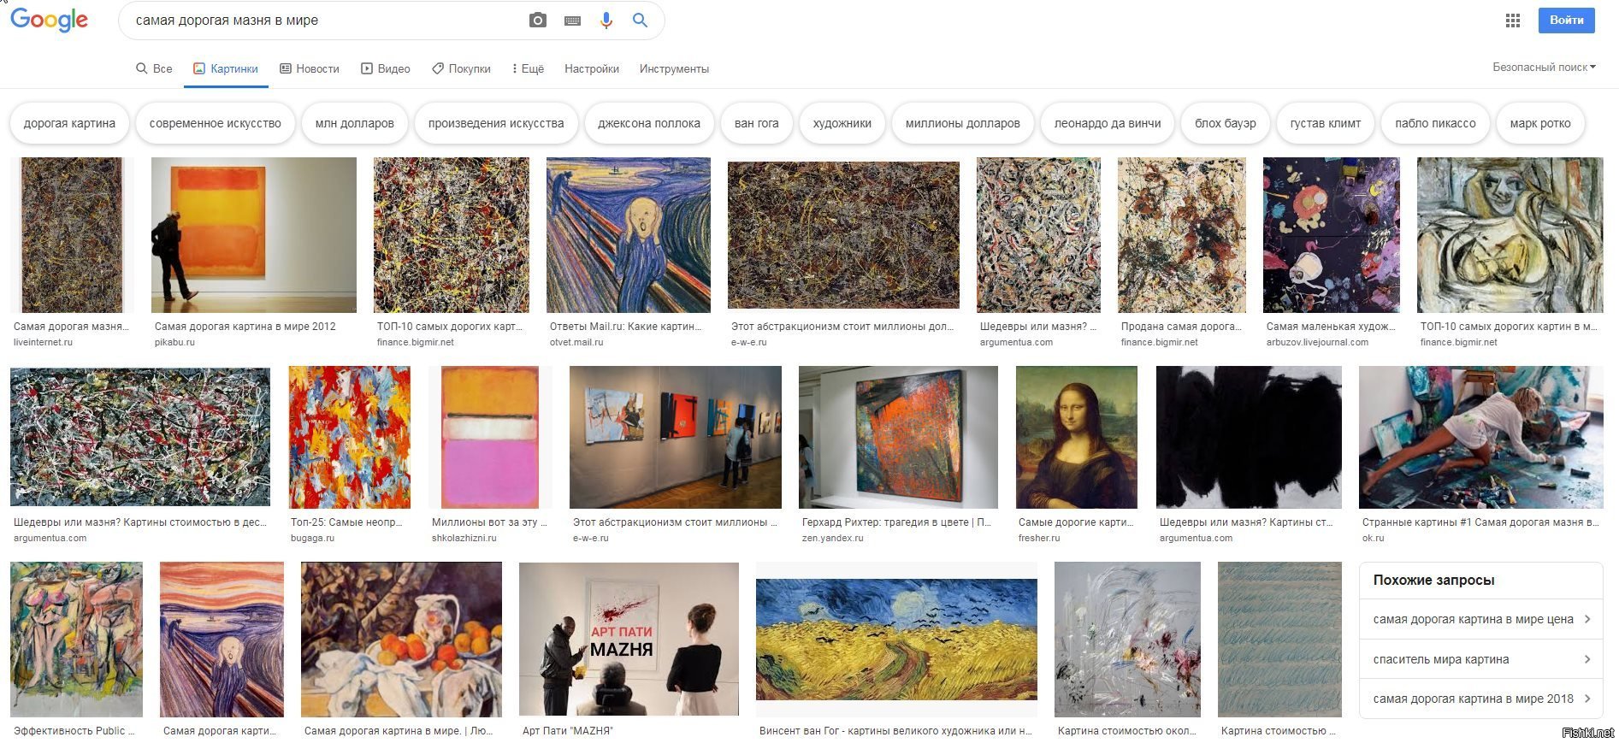1619x743 pixels.
Task: Filter by джексона поллока chip
Action: pos(649,123)
